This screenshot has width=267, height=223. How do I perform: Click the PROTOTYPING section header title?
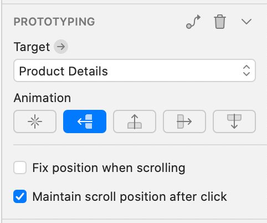click(x=54, y=22)
